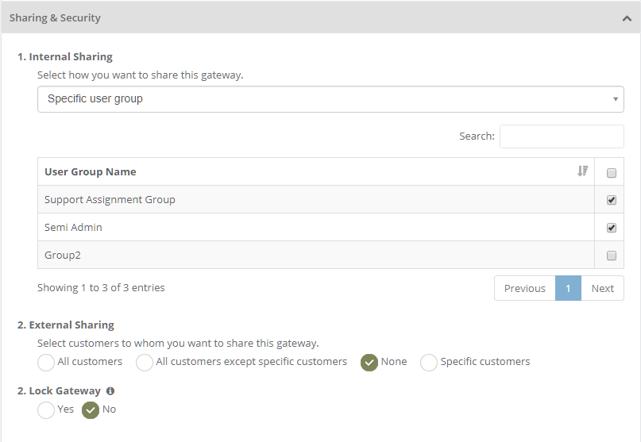641x442 pixels.
Task: Uncheck the Semi Admin checkbox
Action: point(611,228)
